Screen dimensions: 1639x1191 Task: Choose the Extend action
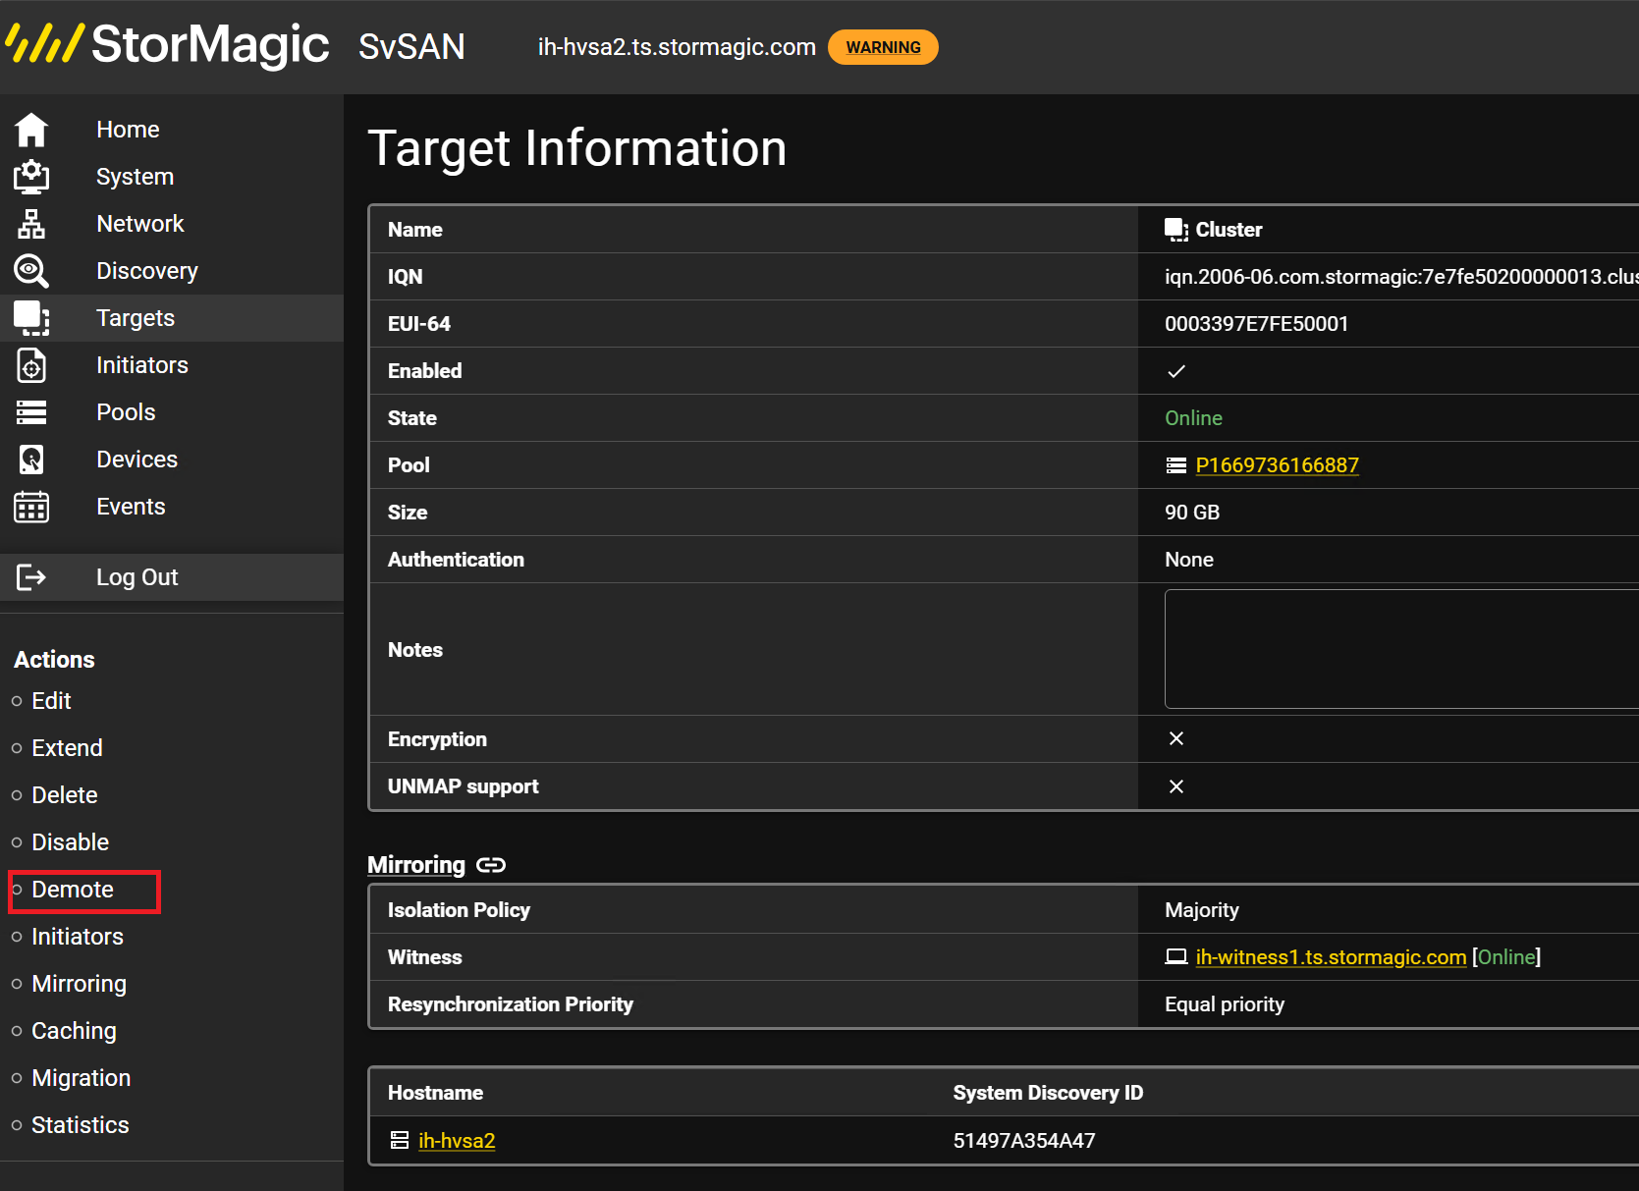click(x=67, y=748)
